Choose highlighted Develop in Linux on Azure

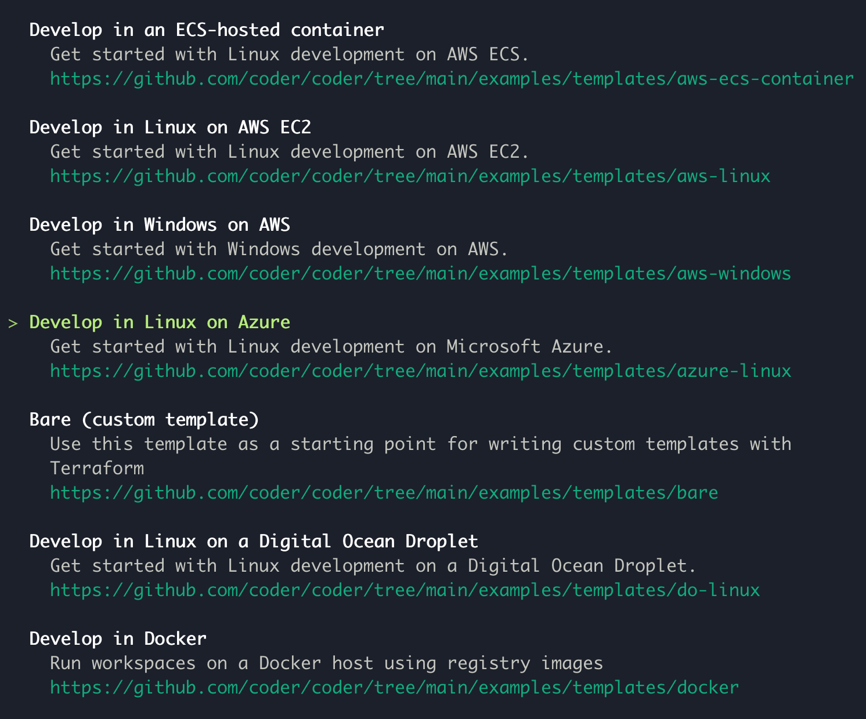click(160, 322)
